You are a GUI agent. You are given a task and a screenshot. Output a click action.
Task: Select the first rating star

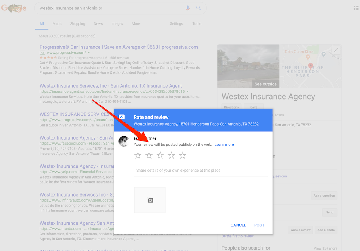(138, 155)
